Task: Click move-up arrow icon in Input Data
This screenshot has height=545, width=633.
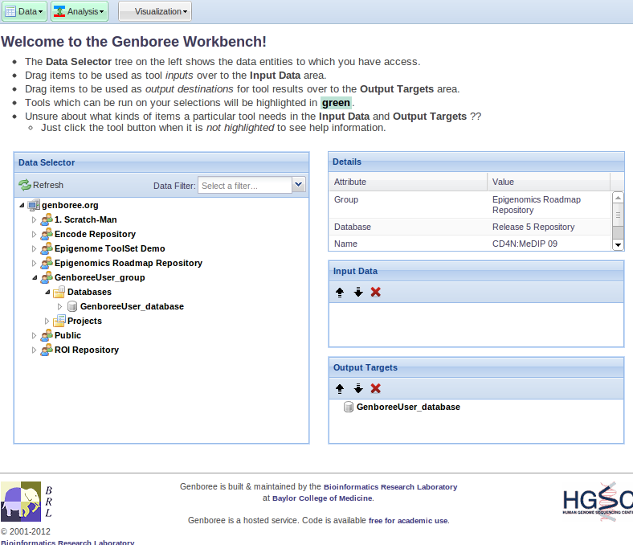Action: click(340, 292)
